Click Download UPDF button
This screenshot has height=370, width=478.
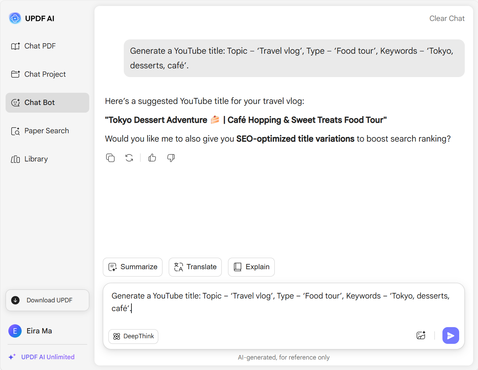47,300
